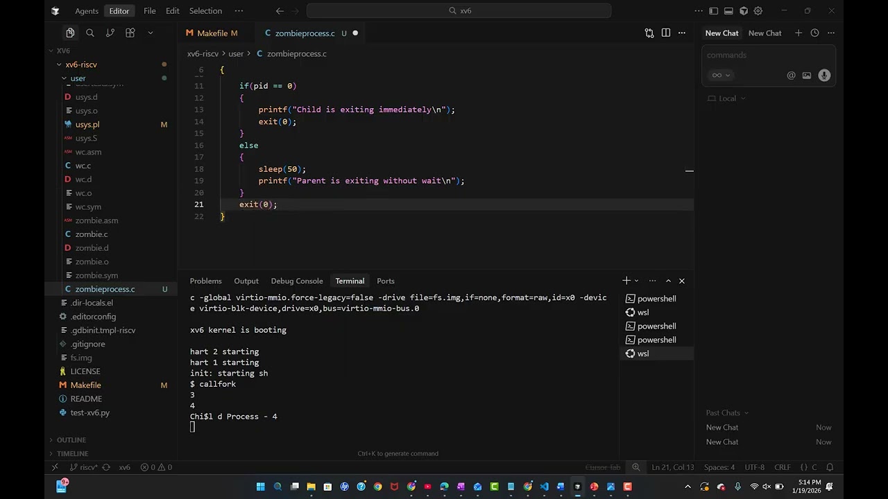Switch to the Ports panel tab
This screenshot has height=499, width=888.
386,281
